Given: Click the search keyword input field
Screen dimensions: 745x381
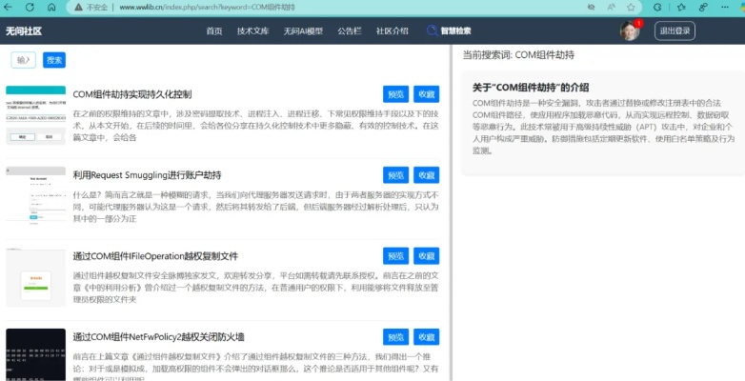Looking at the screenshot, I should coord(24,60).
